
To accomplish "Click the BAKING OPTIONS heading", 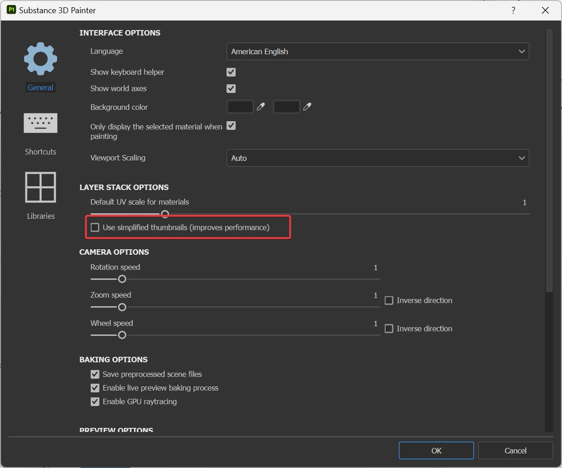I will click(113, 360).
